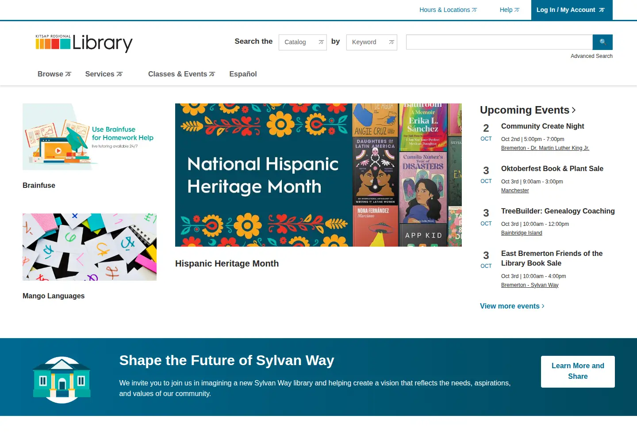This screenshot has width=637, height=442.
Task: Click the chevron beside Upcoming Events heading
Action: [x=574, y=110]
